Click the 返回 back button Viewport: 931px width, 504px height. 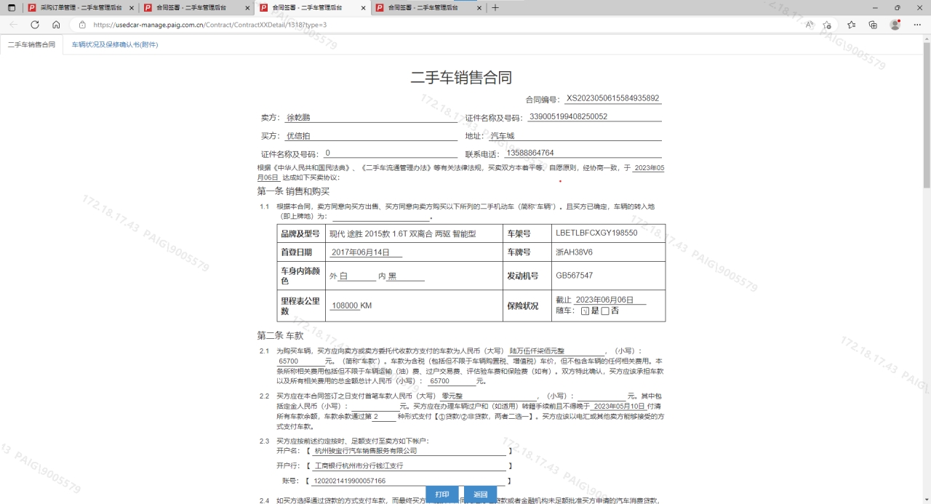[x=480, y=495]
